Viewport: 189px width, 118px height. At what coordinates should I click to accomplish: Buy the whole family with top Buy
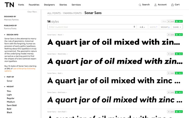[179, 22]
